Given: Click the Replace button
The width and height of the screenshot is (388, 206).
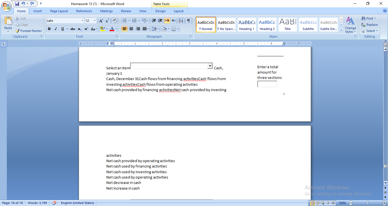Looking at the screenshot, I should [370, 25].
